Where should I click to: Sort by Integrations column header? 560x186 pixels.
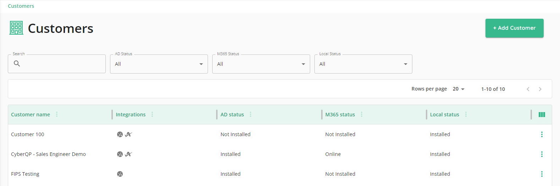[131, 115]
